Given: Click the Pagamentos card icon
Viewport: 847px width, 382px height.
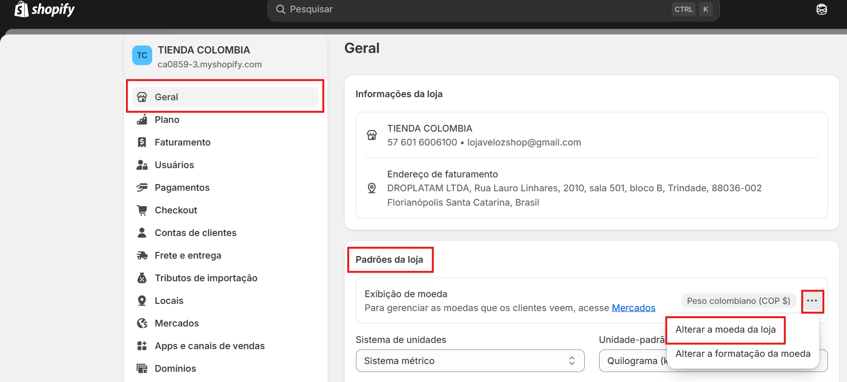Looking at the screenshot, I should tap(142, 188).
